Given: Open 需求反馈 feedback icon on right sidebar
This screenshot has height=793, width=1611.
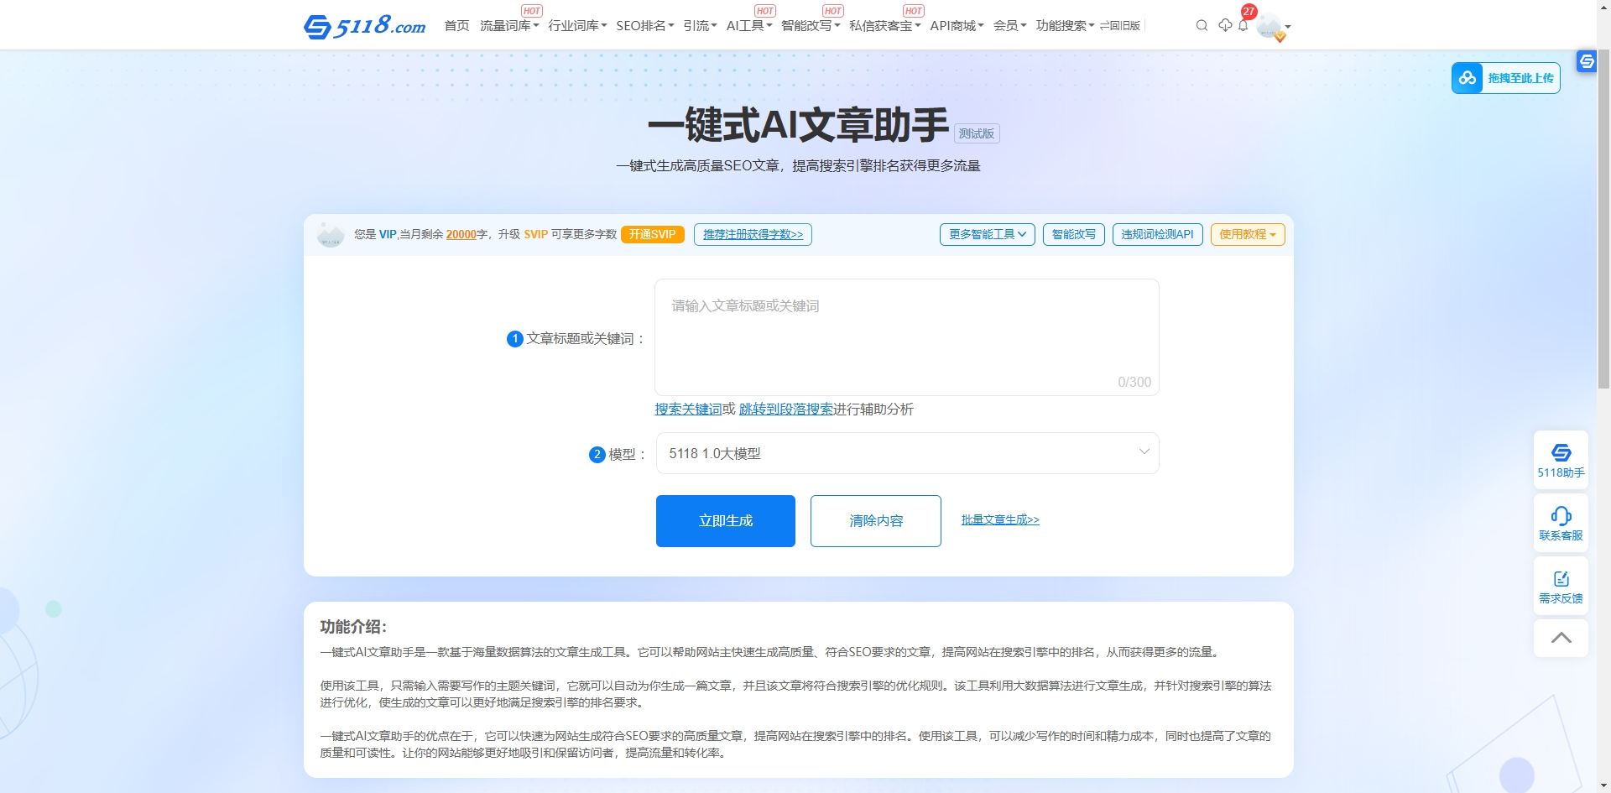Looking at the screenshot, I should (x=1561, y=585).
